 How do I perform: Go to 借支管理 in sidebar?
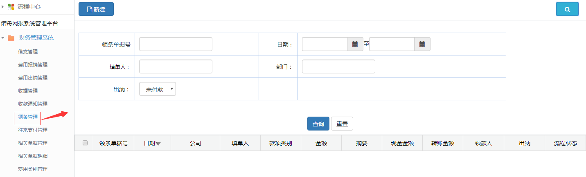point(27,51)
